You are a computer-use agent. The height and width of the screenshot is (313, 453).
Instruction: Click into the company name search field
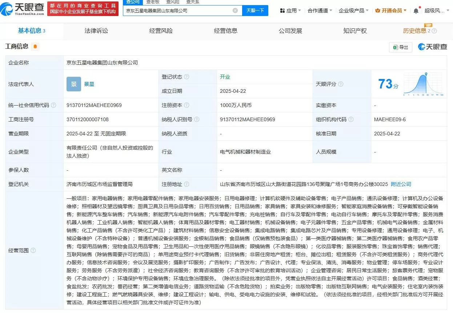pos(178,11)
